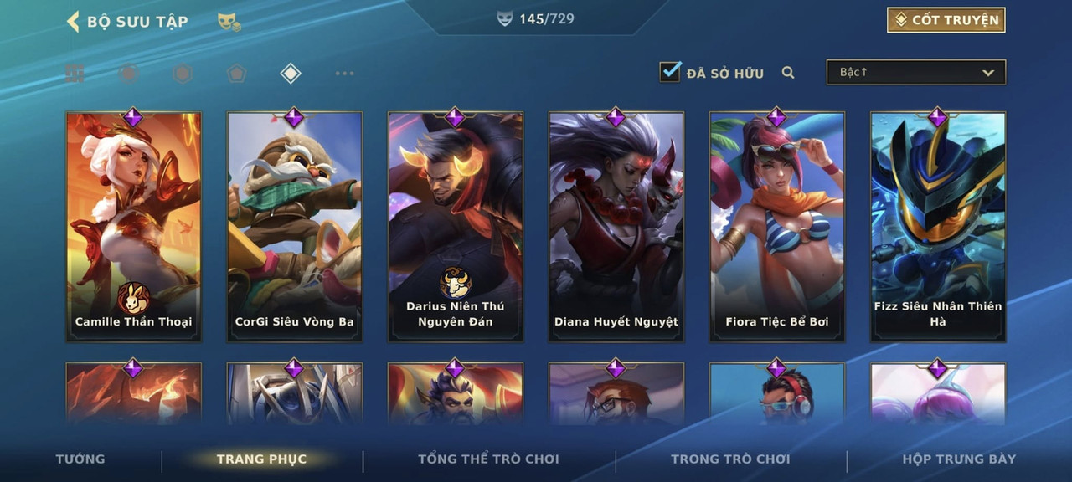Select the hexagon rarity filter icon
This screenshot has width=1072, height=482.
(183, 74)
